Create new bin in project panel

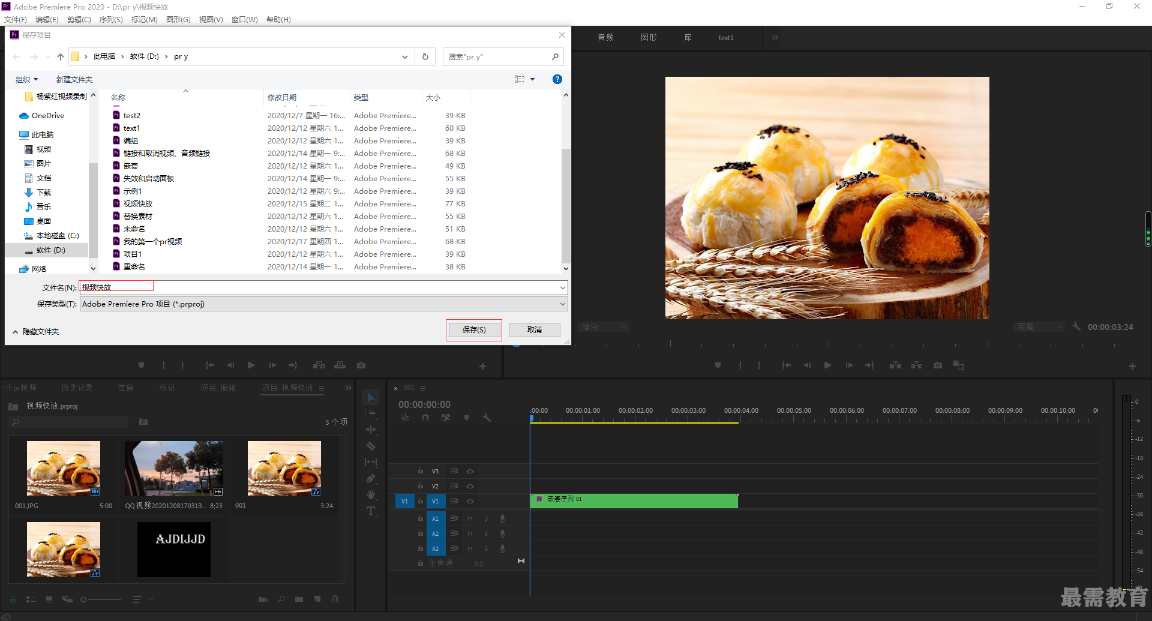click(299, 599)
